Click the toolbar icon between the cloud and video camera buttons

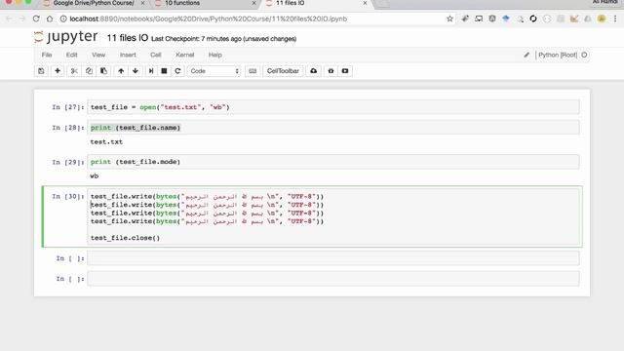pyautogui.click(x=331, y=71)
